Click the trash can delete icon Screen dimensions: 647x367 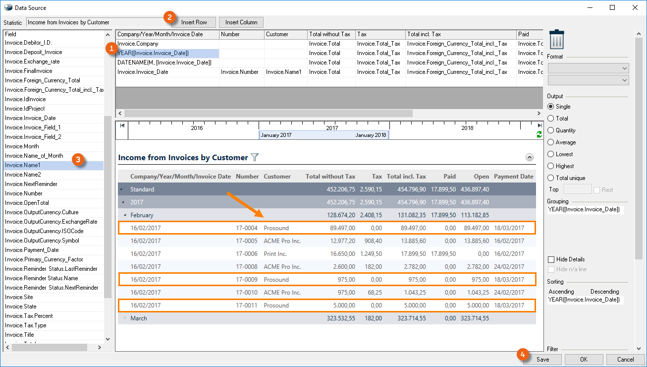click(557, 39)
